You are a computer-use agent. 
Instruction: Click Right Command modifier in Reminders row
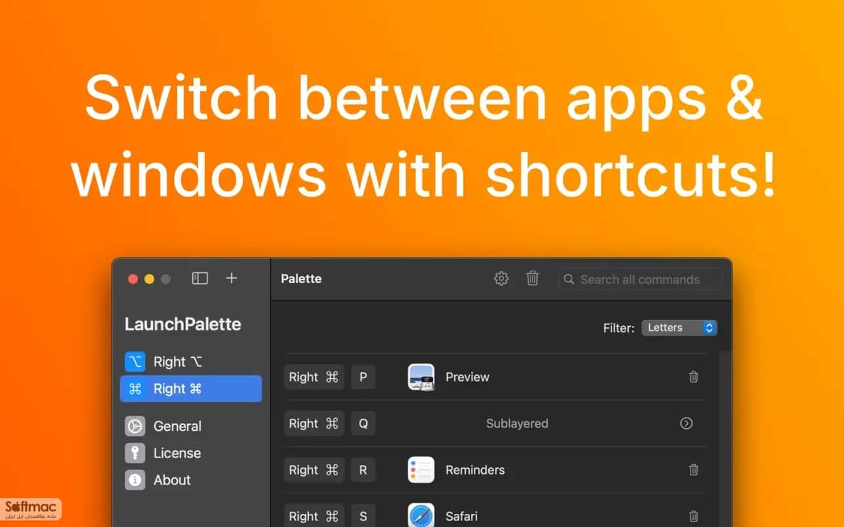[x=314, y=470]
